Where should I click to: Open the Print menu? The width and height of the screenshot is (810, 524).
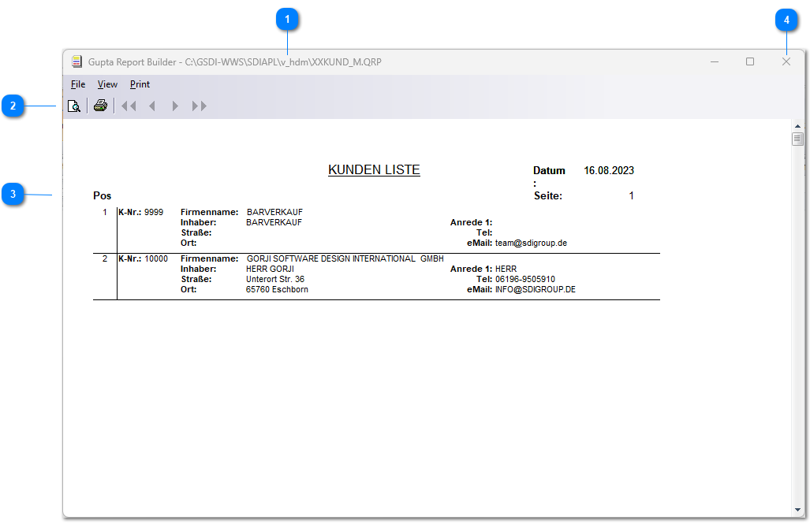pyautogui.click(x=140, y=84)
